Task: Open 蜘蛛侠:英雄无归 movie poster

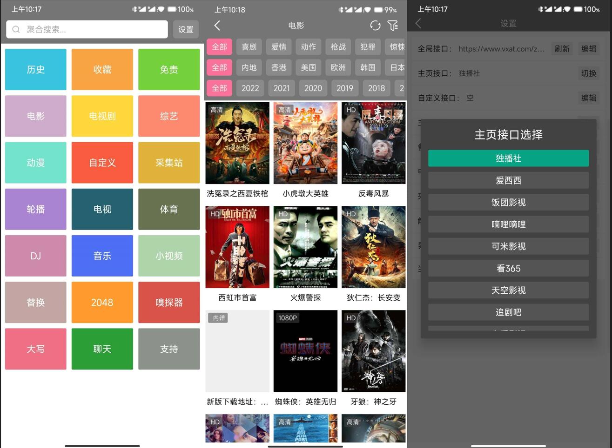Action: (x=305, y=351)
